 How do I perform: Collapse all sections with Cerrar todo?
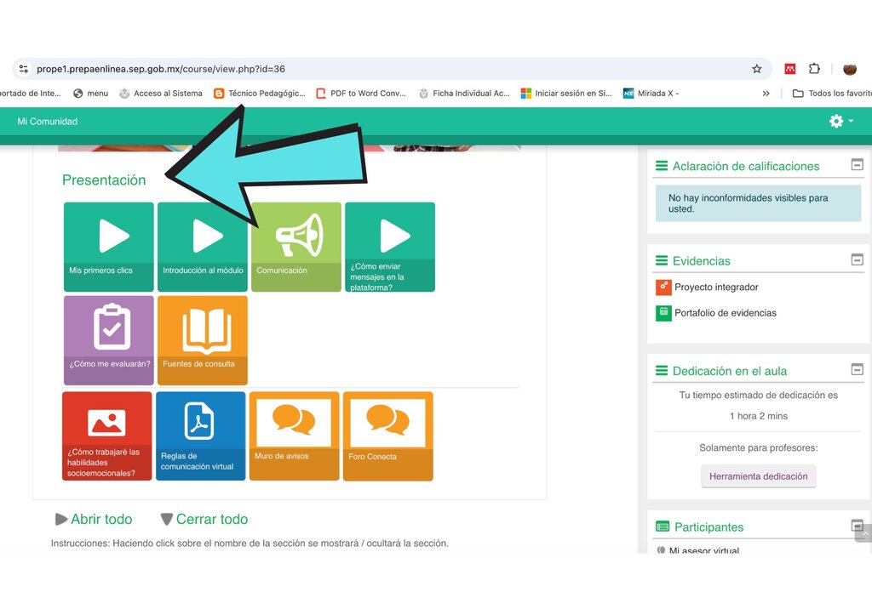(204, 519)
